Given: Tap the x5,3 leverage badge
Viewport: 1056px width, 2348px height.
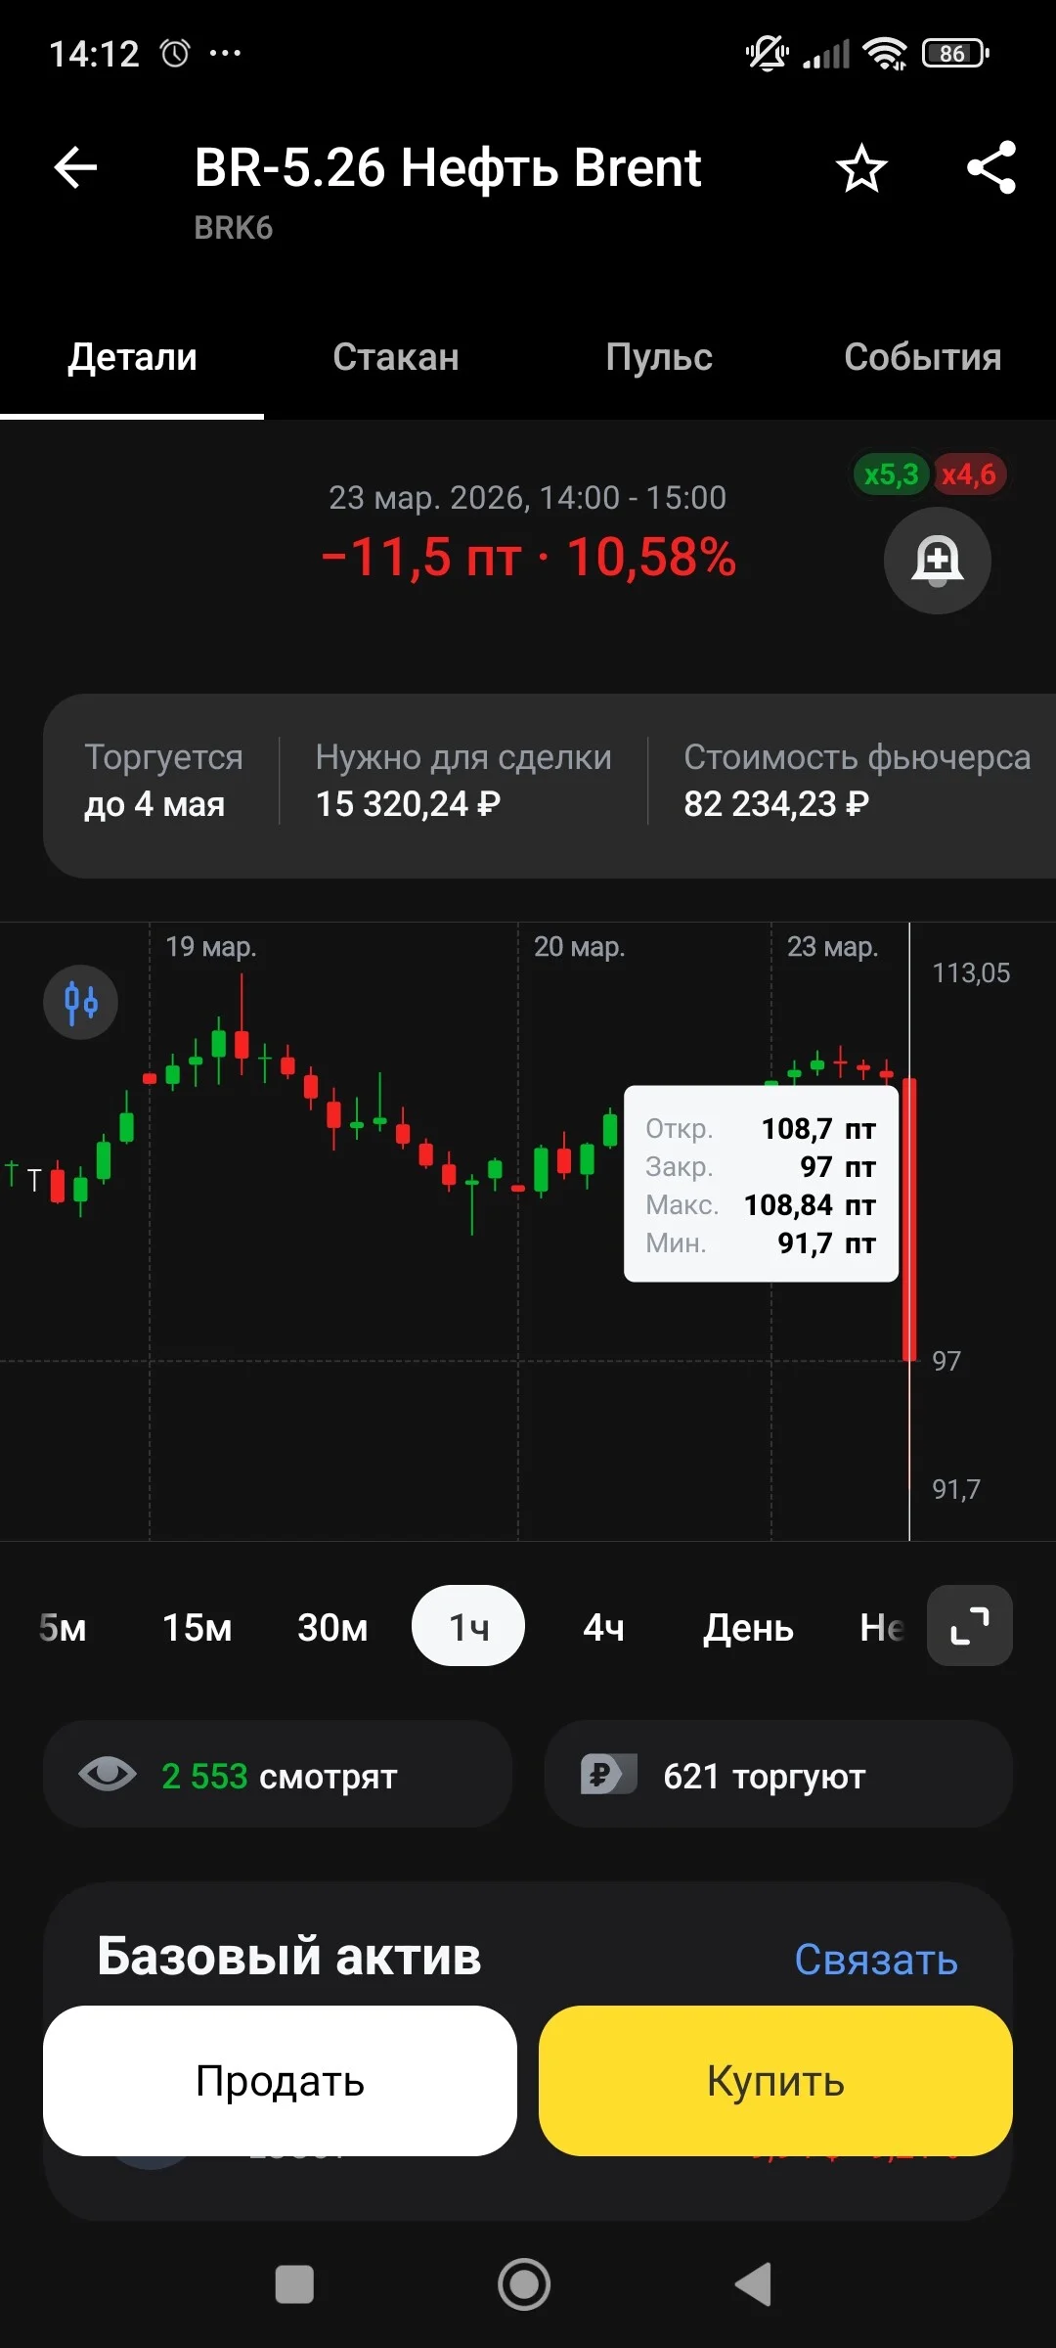Looking at the screenshot, I should (891, 474).
